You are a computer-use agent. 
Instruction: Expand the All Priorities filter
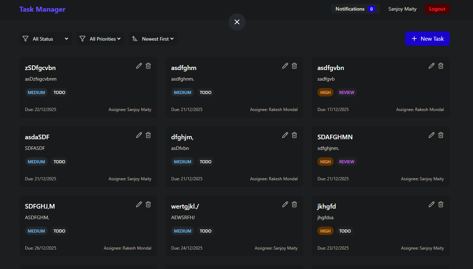100,39
